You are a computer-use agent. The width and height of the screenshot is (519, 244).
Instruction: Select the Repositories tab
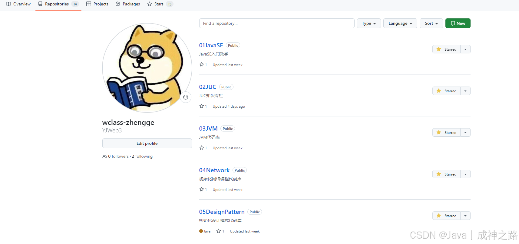(x=58, y=4)
